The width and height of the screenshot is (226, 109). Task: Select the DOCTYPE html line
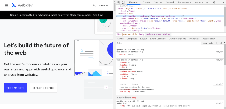click(x=126, y=6)
